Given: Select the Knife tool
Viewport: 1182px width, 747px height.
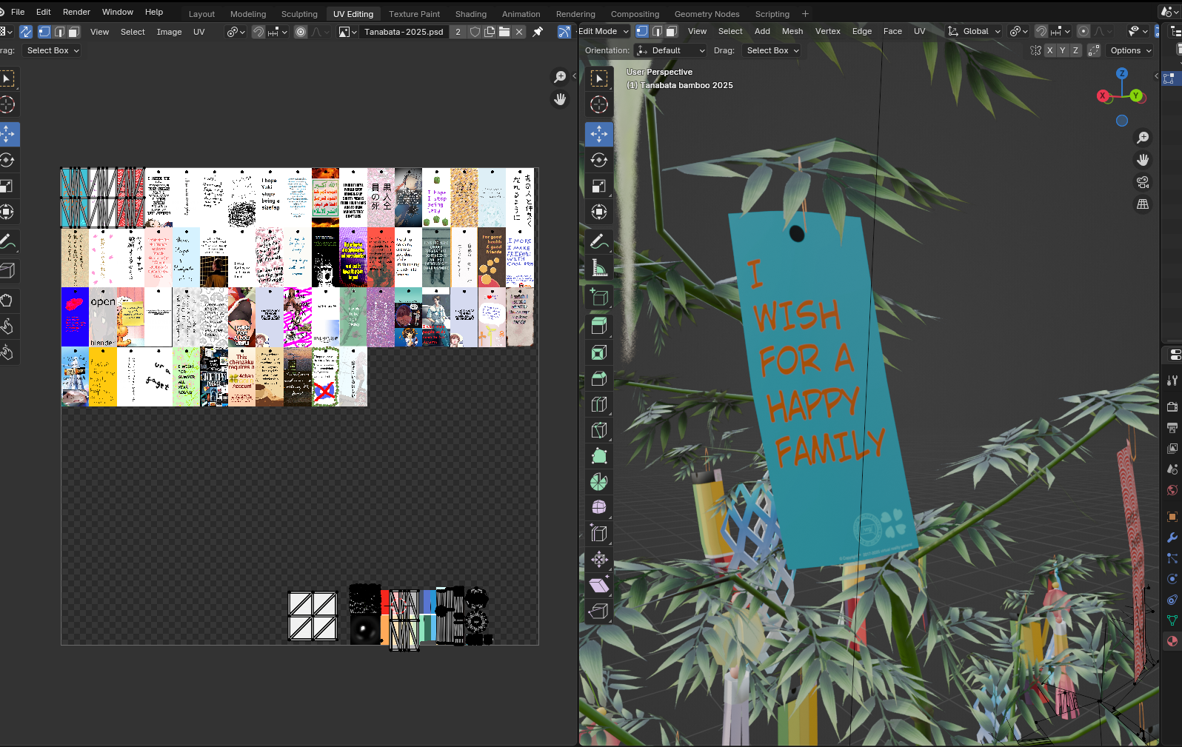Looking at the screenshot, I should (x=599, y=430).
